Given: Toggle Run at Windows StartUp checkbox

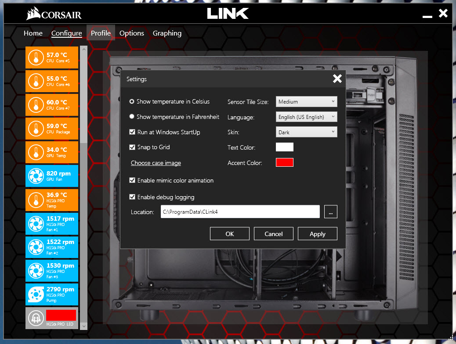Looking at the screenshot, I should click(x=132, y=132).
